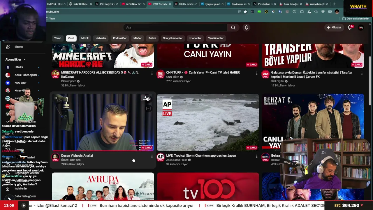Visit the Associated Press channel name
Screen dimensions: 373x210
coord(177,160)
